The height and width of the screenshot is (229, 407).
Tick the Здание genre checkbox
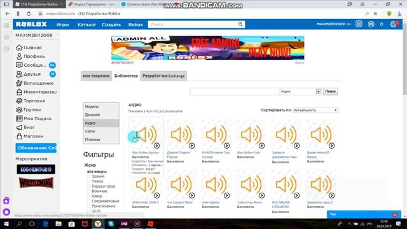[x=88, y=176]
